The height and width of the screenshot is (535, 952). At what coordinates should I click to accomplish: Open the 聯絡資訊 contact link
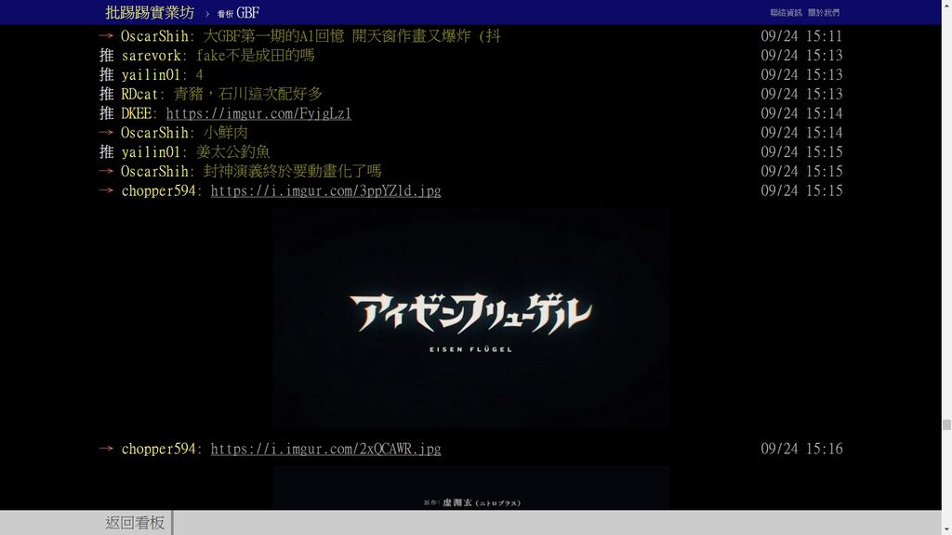(786, 13)
